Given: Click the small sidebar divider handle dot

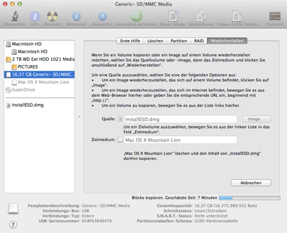Looking at the screenshot, I should 80,116.
